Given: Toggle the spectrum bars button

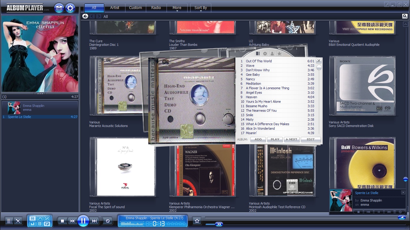Looking at the screenshot, I should pyautogui.click(x=33, y=224).
